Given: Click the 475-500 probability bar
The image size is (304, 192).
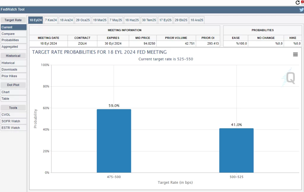Looking at the screenshot, I should [114, 141].
